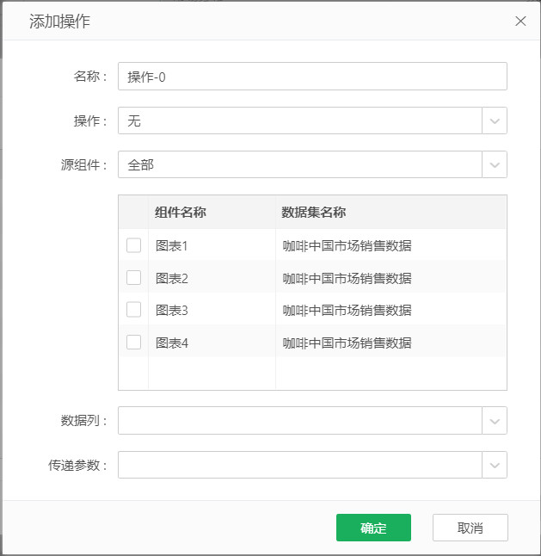Viewport: 541px width, 556px height.
Task: Tick the 图表3 row checkbox
Action: click(133, 310)
